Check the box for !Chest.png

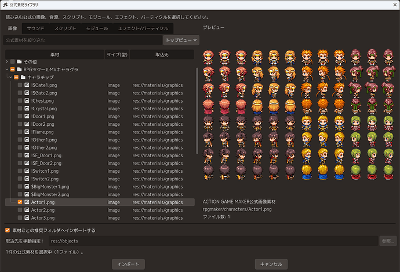click(x=20, y=100)
